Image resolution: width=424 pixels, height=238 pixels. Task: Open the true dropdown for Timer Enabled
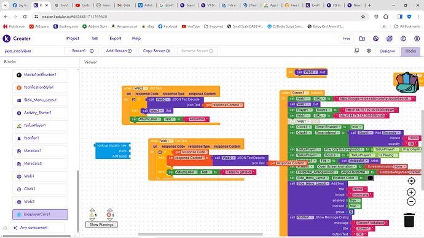tap(356, 127)
